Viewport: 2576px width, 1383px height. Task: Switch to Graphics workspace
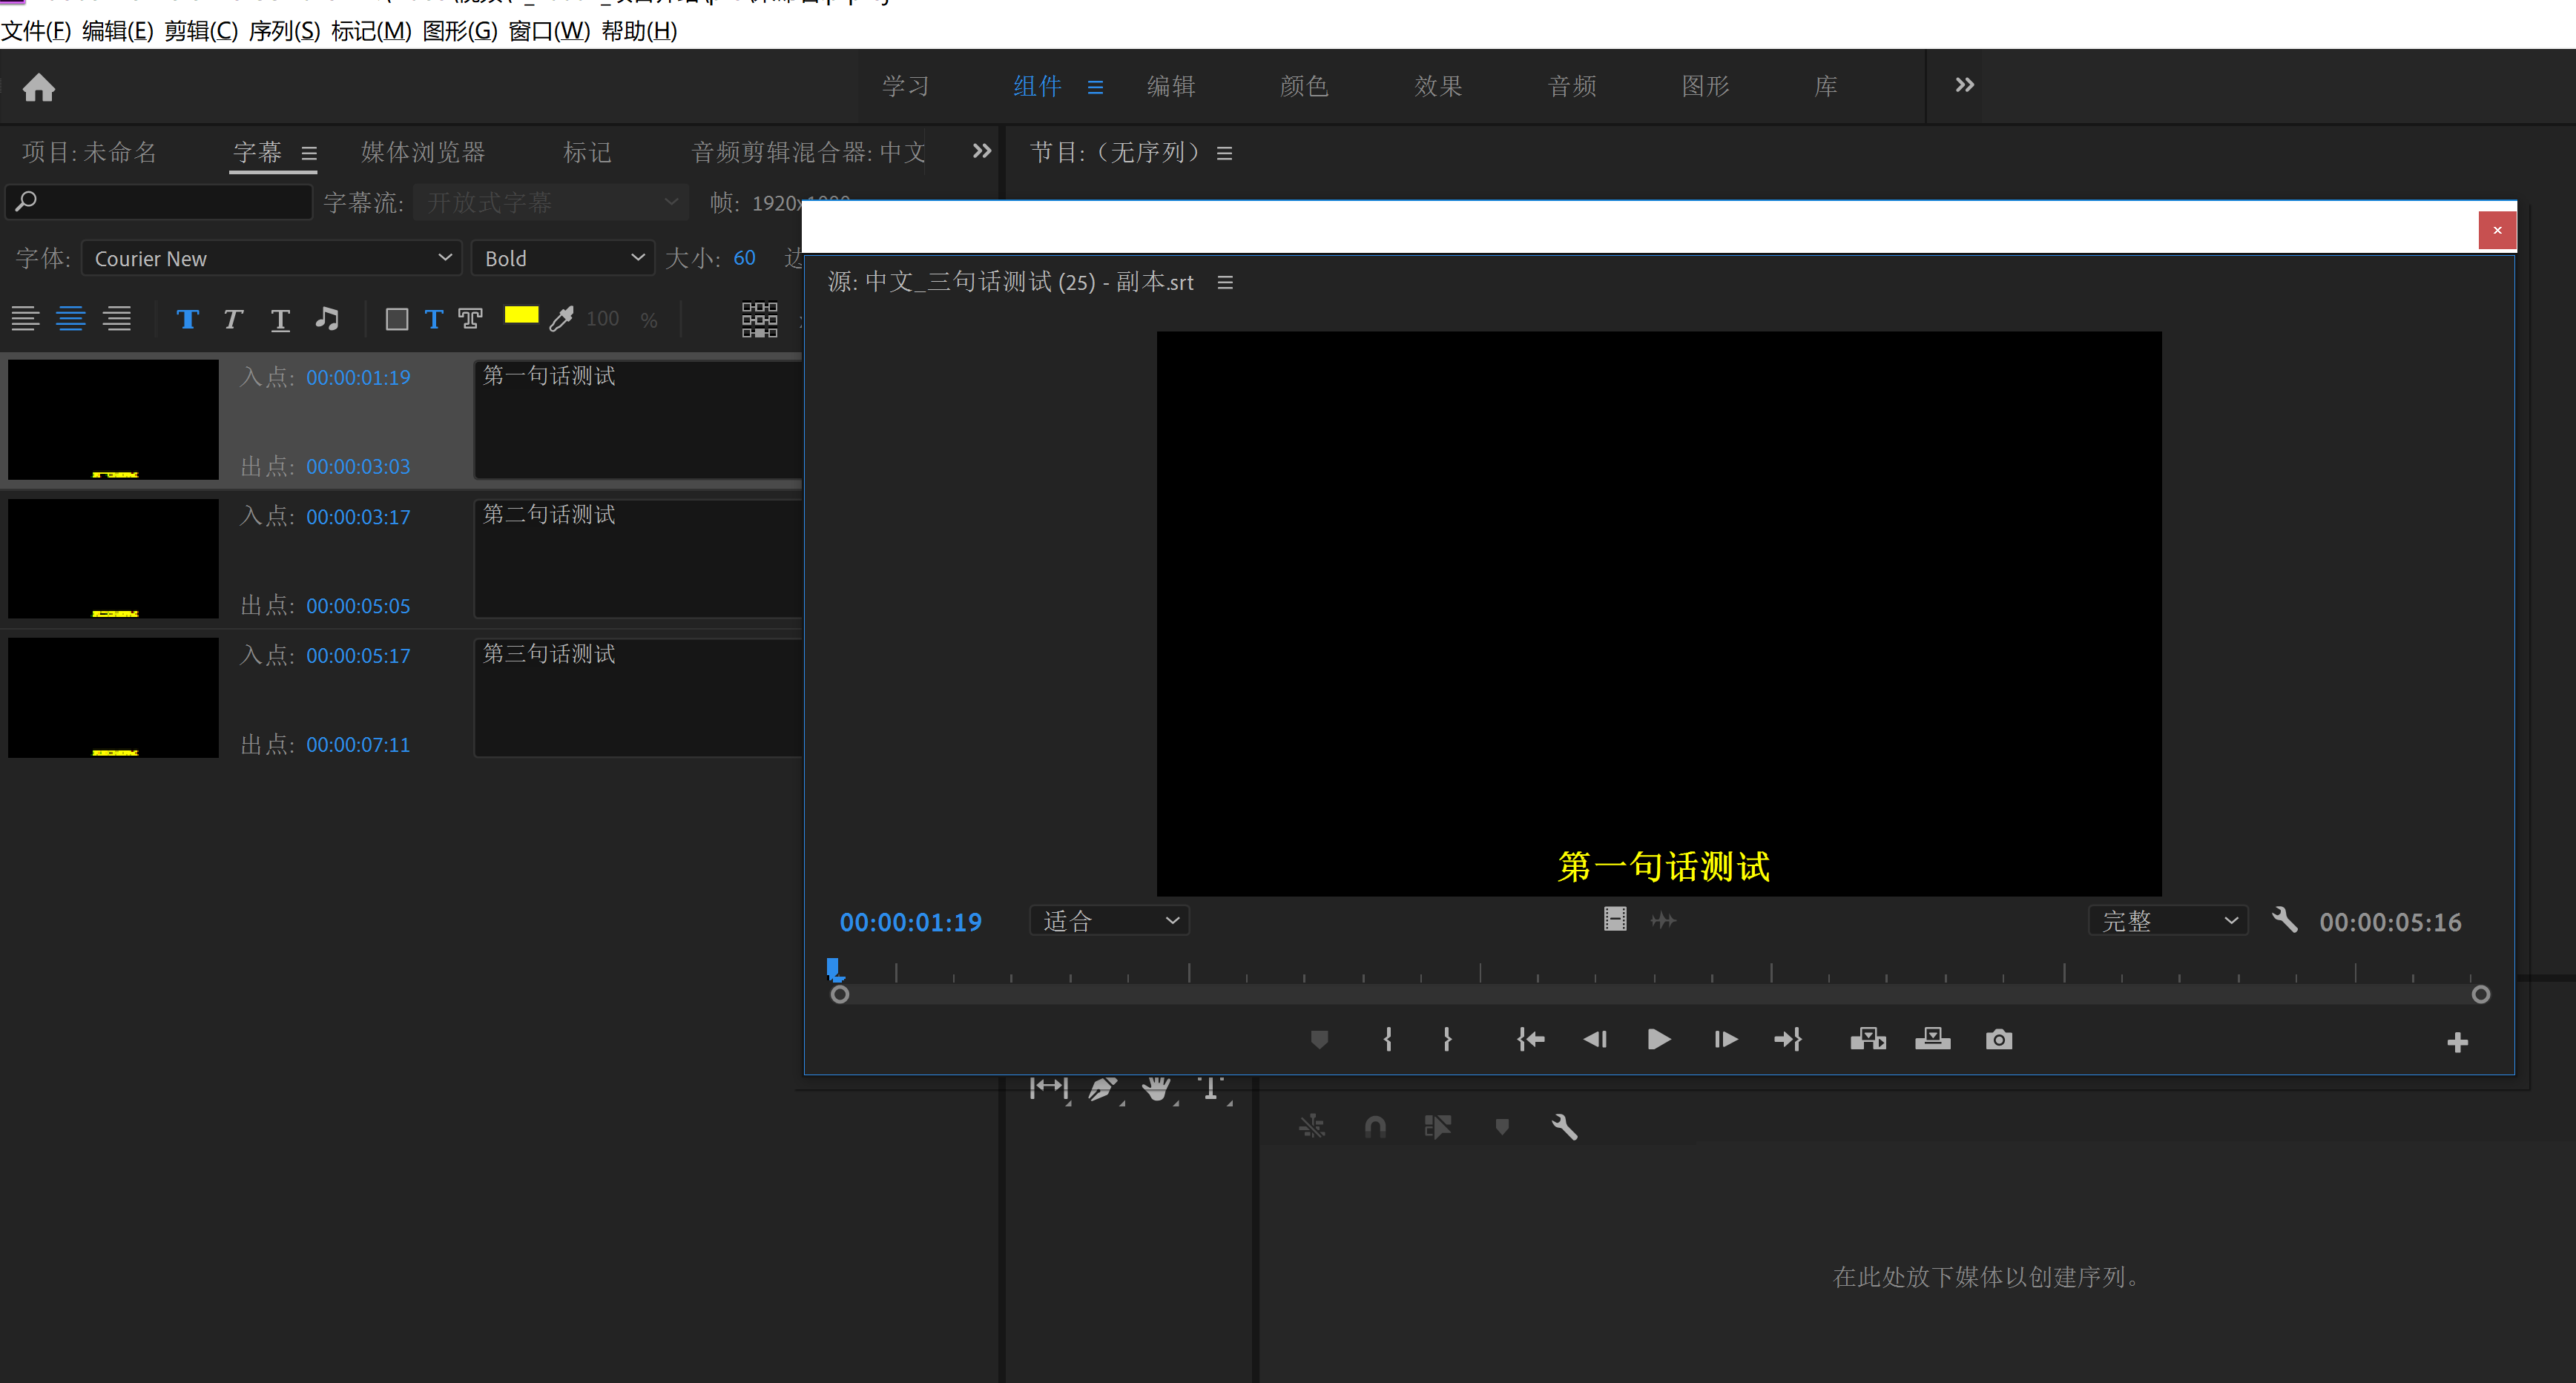tap(1705, 86)
